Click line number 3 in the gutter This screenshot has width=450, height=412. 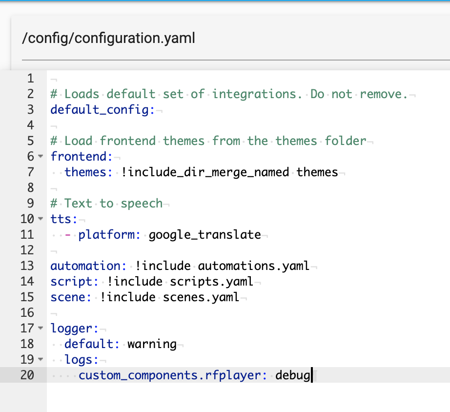pos(30,110)
